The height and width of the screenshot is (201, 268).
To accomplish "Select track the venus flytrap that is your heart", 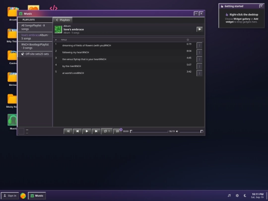I will tap(125, 60).
